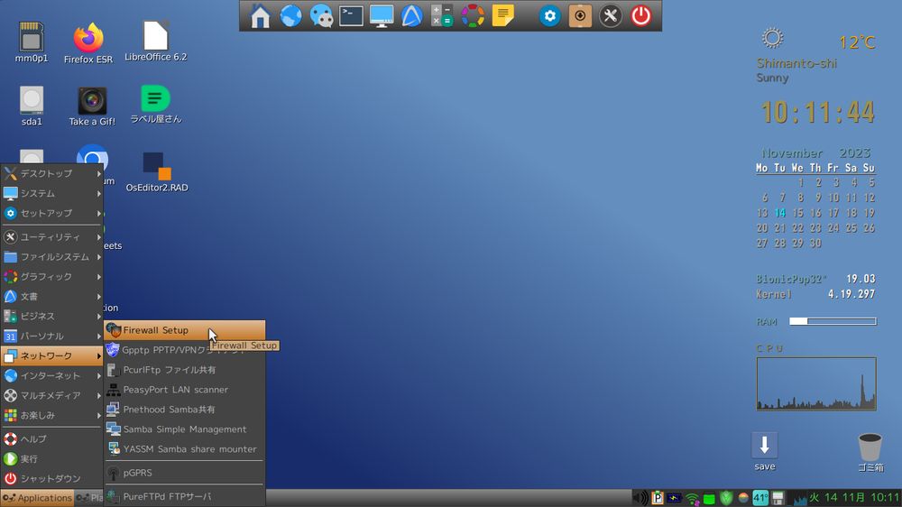902x507 pixels.
Task: Launch Firefox ESR from the desktop
Action: pos(88,43)
